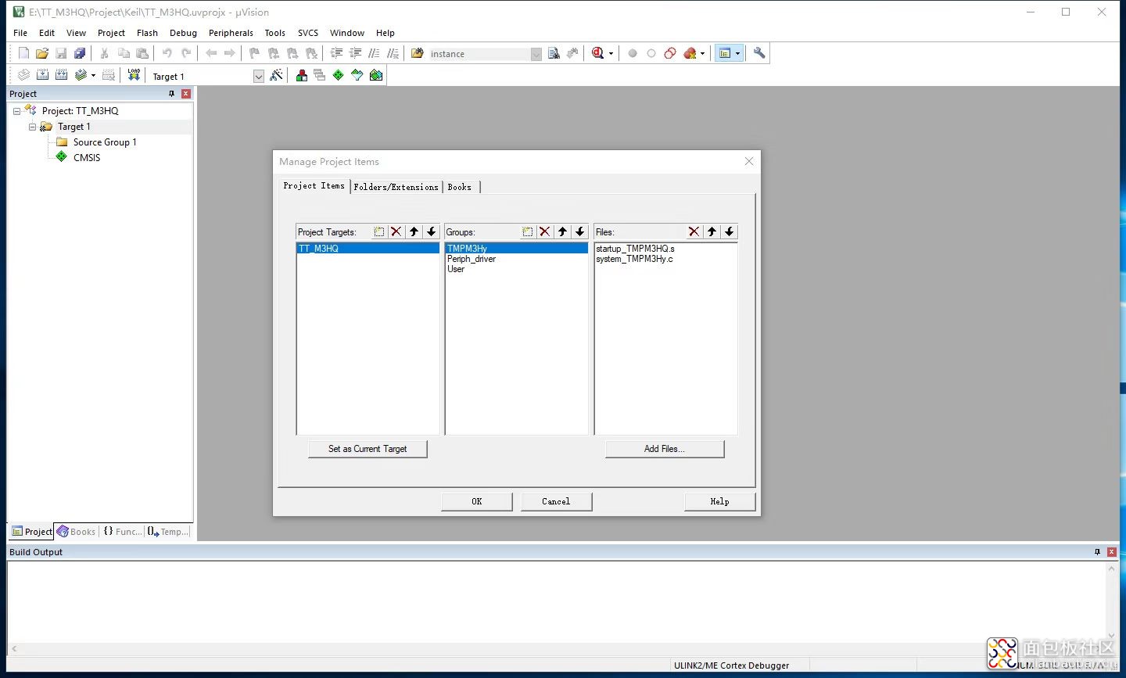This screenshot has width=1126, height=678.
Task: Expand debug session dropdown arrow
Action: coord(611,53)
